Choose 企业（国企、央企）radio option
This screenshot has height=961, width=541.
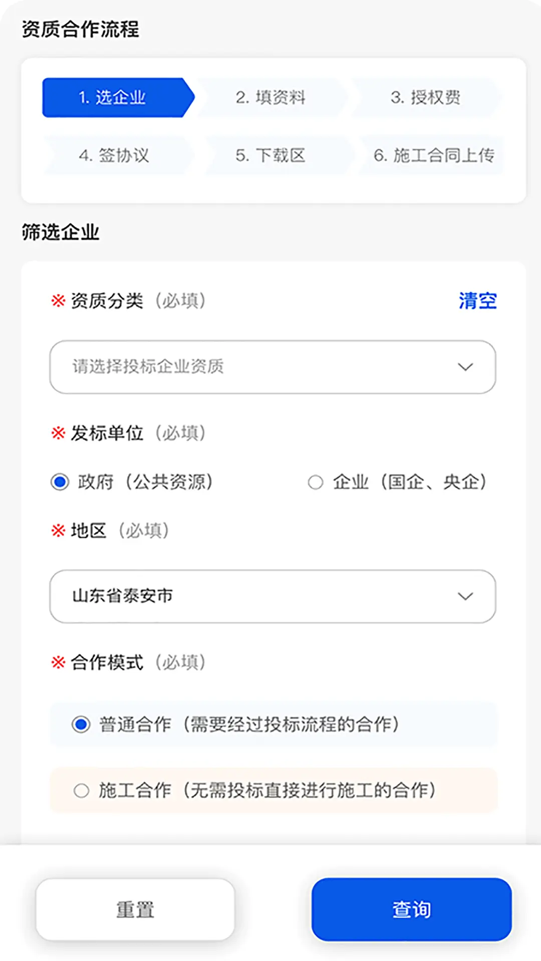click(316, 483)
